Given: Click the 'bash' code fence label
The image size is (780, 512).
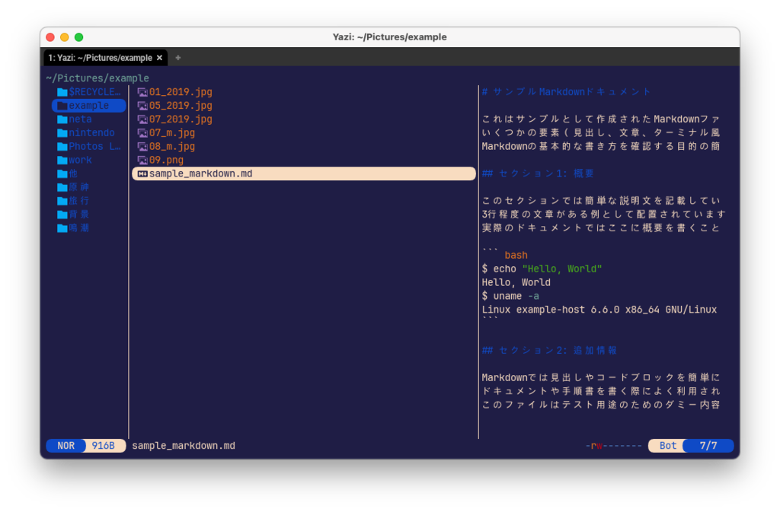Looking at the screenshot, I should point(516,256).
